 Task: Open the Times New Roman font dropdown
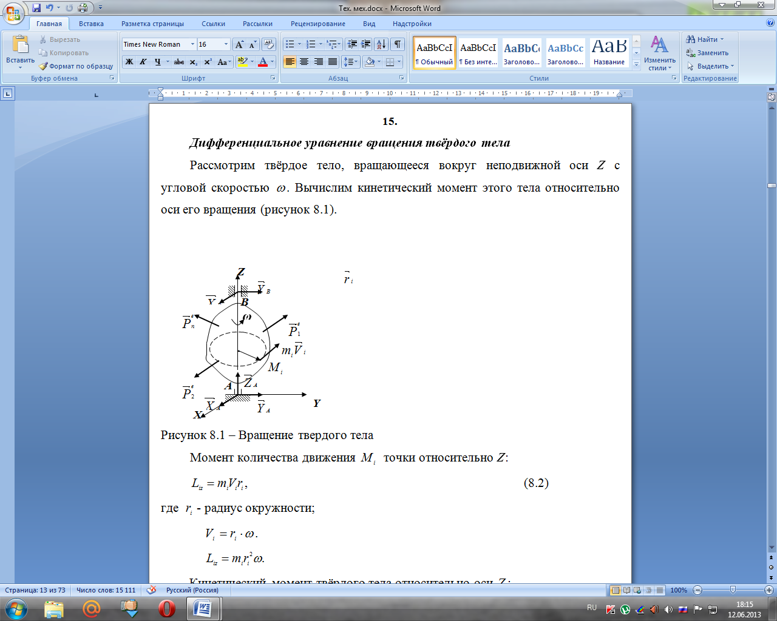(x=192, y=44)
